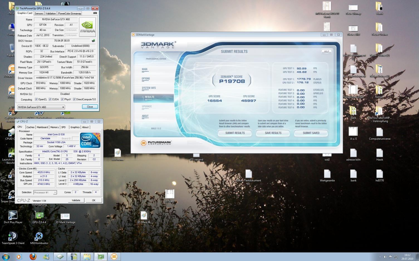419x261 pixels.
Task: Open the tobi home desktop file
Action: coord(117,155)
